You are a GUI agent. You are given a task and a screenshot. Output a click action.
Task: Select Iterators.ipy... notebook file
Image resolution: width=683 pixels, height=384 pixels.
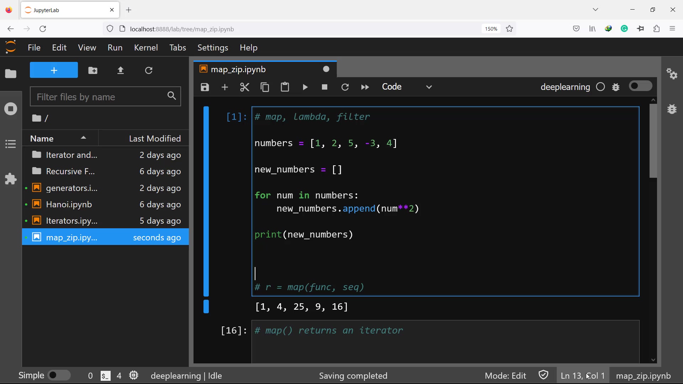coord(105,221)
